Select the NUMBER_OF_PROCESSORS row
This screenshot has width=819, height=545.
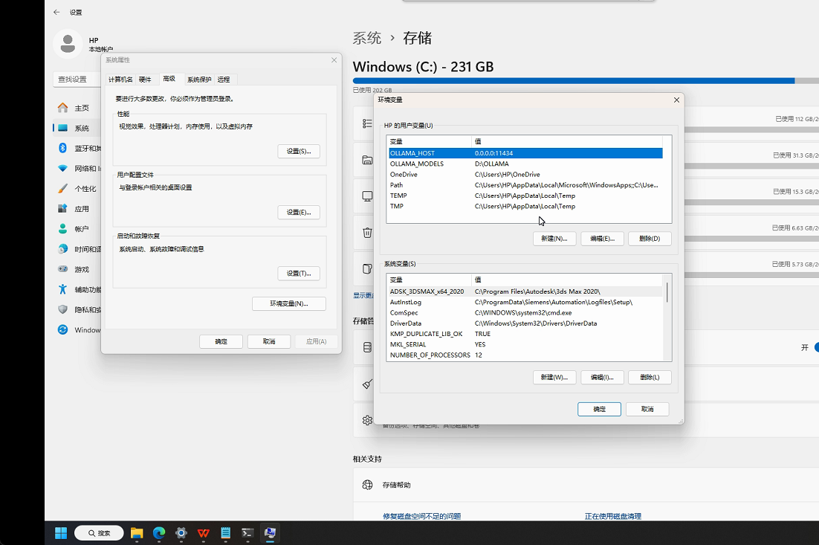pyautogui.click(x=525, y=355)
